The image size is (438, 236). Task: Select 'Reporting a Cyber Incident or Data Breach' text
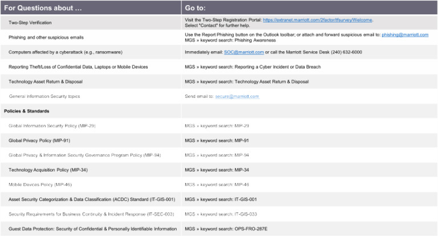pos(278,67)
